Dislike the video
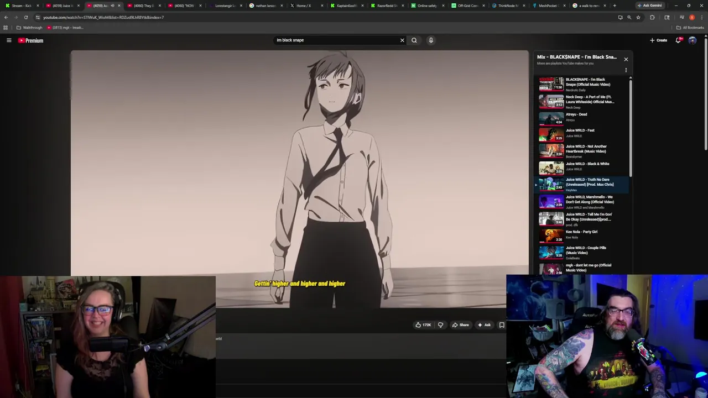Viewport: 708px width, 398px height. click(440, 325)
